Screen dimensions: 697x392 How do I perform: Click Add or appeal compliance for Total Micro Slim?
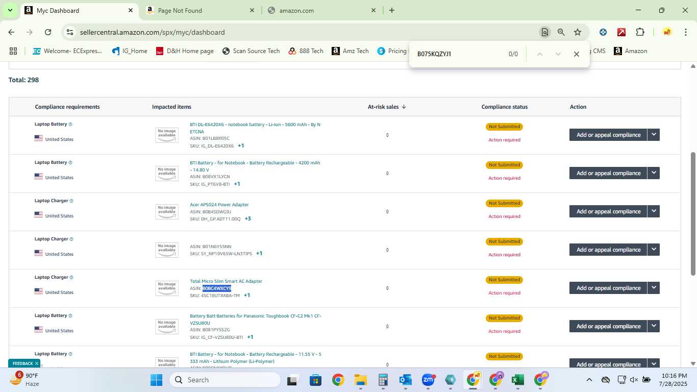(608, 288)
